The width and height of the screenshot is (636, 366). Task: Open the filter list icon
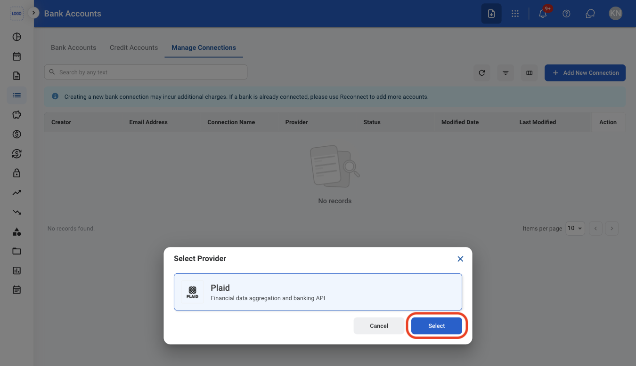pos(506,73)
